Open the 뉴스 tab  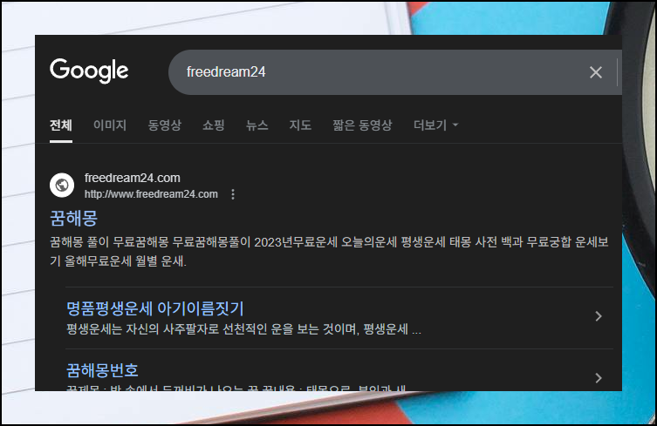point(257,125)
